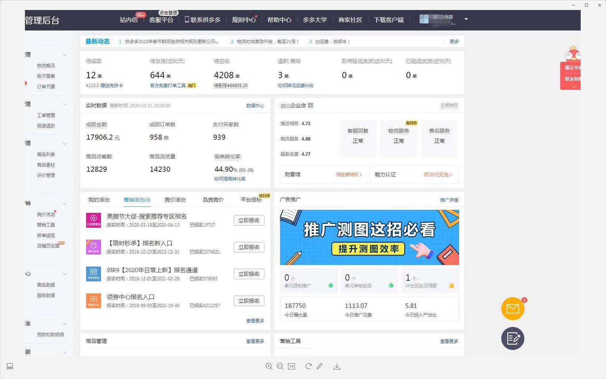Switch to 平台招标 tab
This screenshot has width=606, height=379.
click(x=251, y=200)
